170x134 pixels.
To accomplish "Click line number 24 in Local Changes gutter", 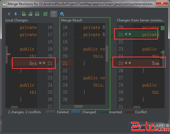I will (50, 85).
